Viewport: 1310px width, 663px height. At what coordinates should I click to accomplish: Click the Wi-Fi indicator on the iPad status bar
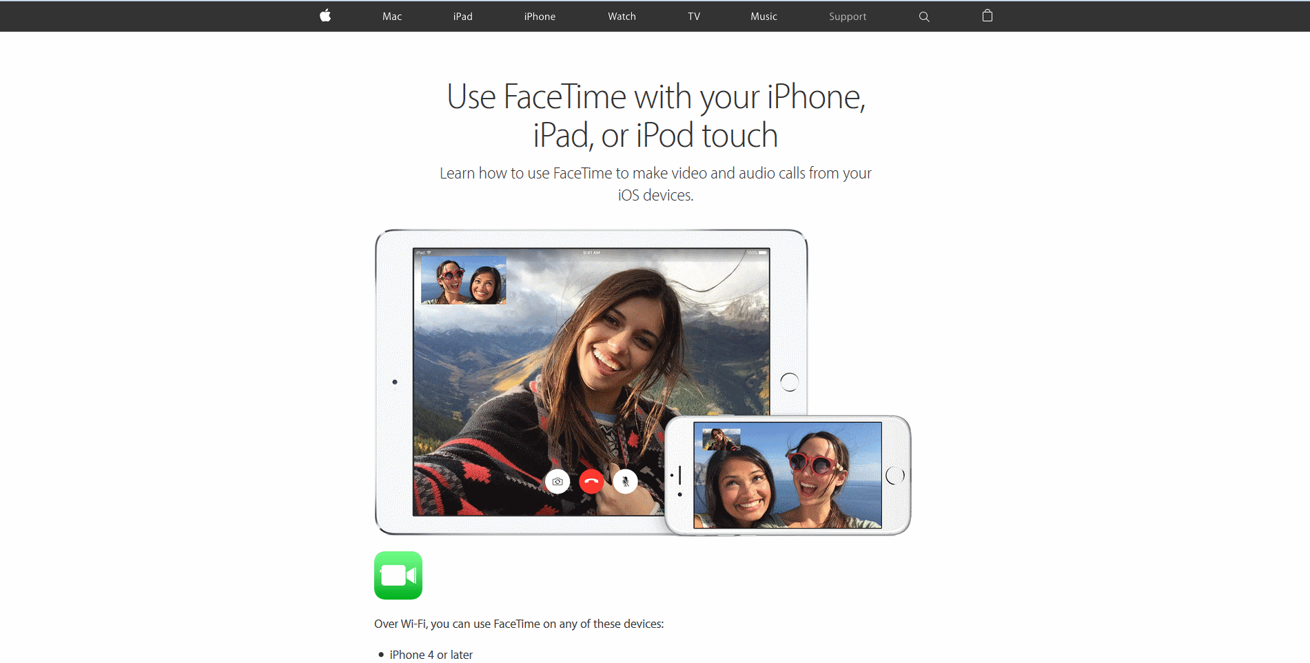tap(427, 252)
